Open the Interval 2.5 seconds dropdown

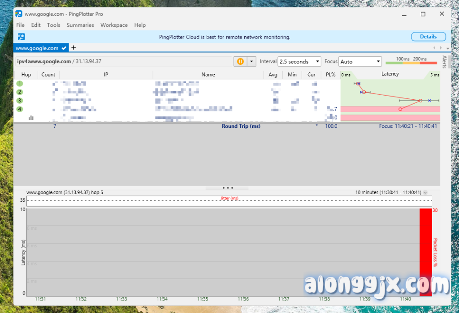[299, 62]
